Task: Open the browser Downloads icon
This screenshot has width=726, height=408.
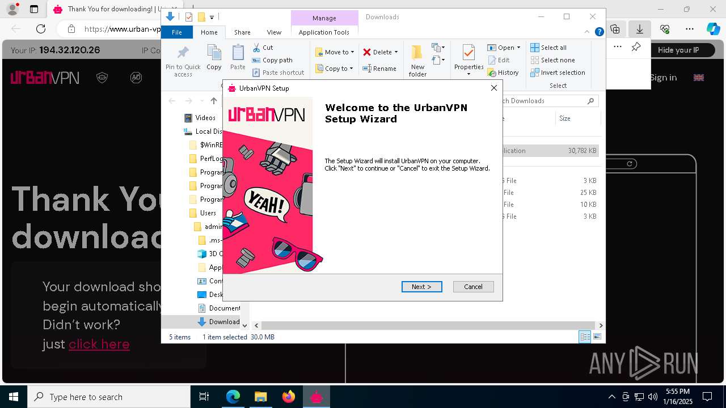Action: [x=639, y=29]
